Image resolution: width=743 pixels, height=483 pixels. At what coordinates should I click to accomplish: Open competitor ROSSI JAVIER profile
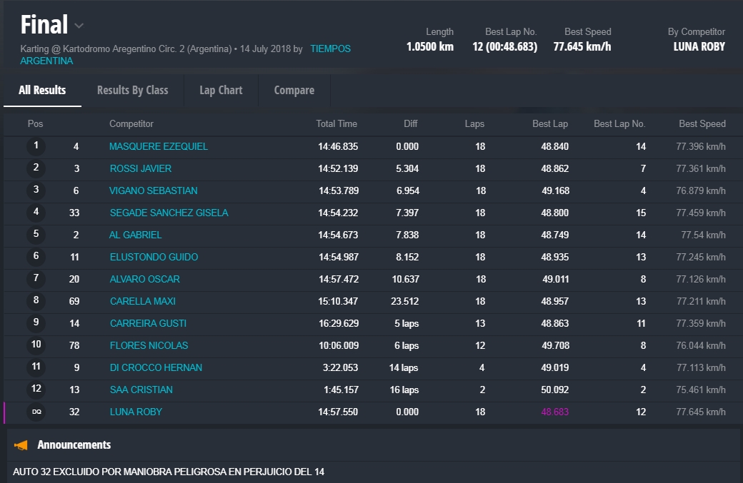pyautogui.click(x=141, y=168)
